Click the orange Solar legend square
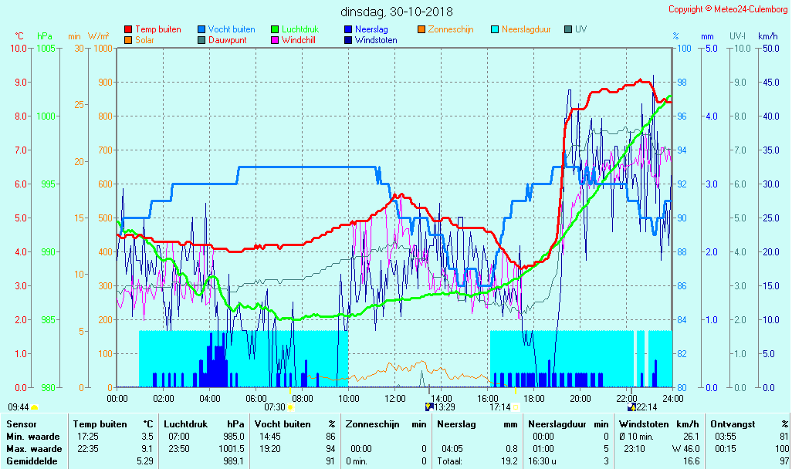The width and height of the screenshot is (792, 469). 128,40
